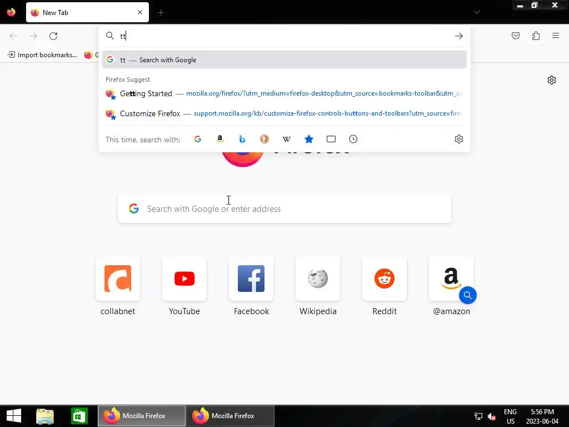Focus the page search with Google field
The height and width of the screenshot is (427, 569).
pos(284,209)
